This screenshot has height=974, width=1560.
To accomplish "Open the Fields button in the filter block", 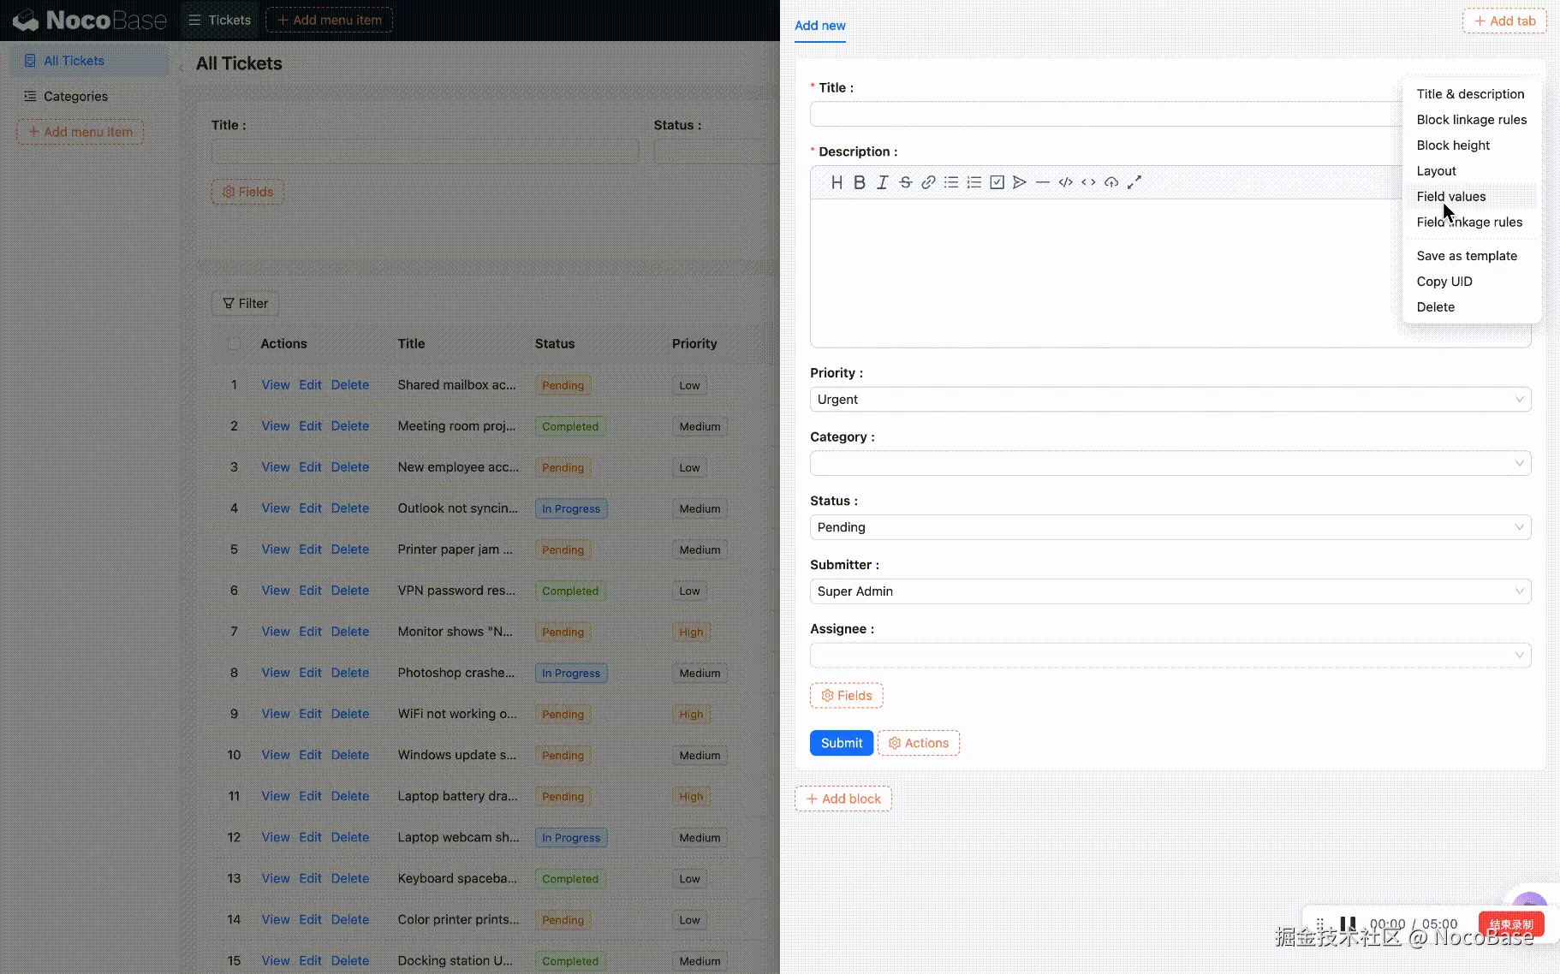I will pos(247,192).
